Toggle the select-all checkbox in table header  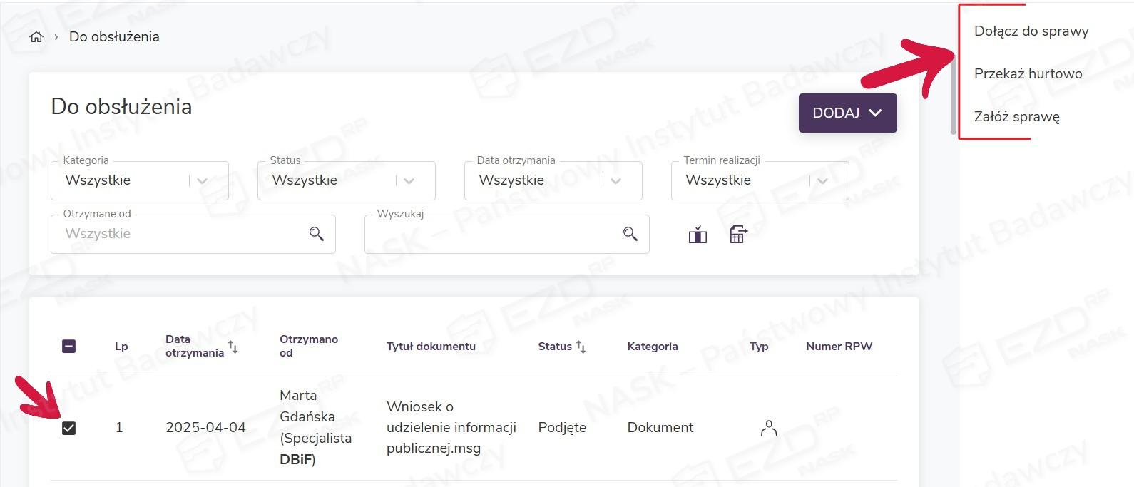tap(69, 347)
